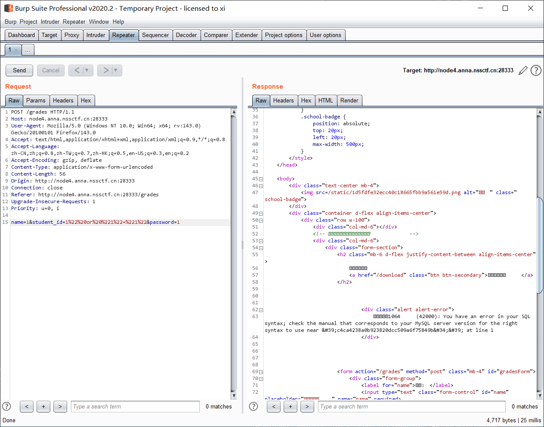
Task: Switch request view to Params tab
Action: [36, 100]
